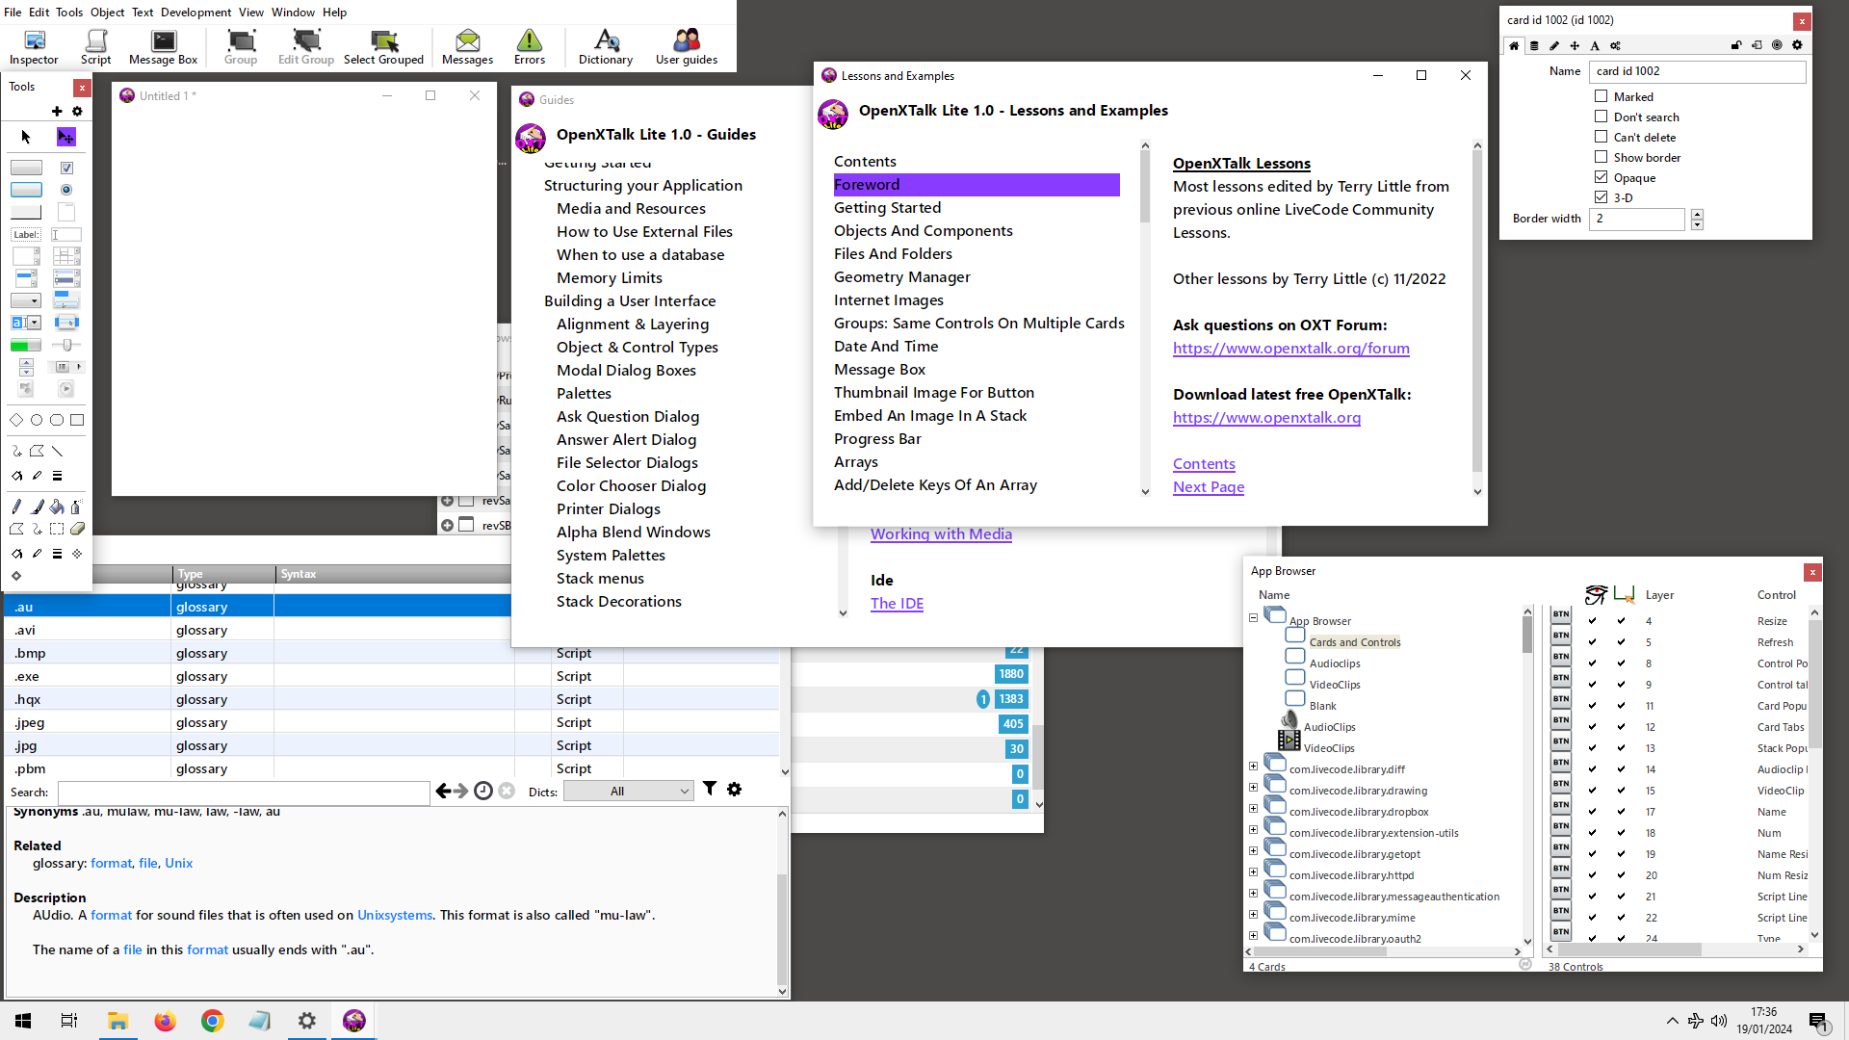Expand com.livecode.library.mime node
The width and height of the screenshot is (1849, 1040).
pos(1253,915)
